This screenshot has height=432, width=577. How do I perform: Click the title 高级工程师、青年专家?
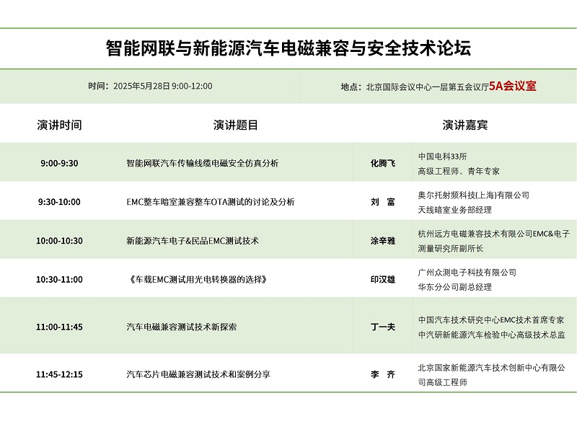pyautogui.click(x=459, y=171)
